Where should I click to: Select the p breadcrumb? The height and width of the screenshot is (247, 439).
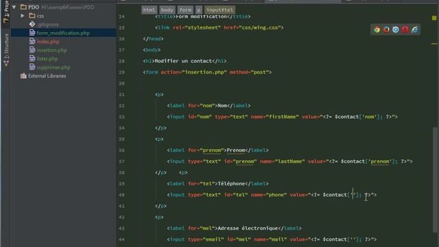pos(199,10)
